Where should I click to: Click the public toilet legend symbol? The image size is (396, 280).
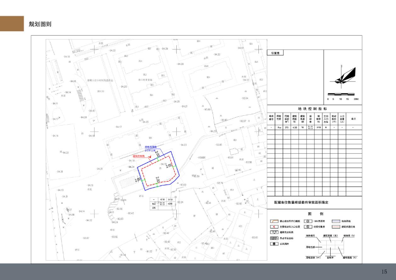pos(273,244)
